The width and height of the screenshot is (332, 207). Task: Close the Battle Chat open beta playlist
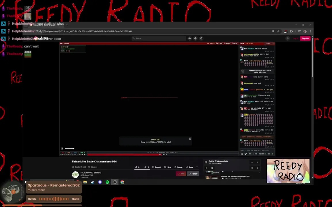click(257, 162)
